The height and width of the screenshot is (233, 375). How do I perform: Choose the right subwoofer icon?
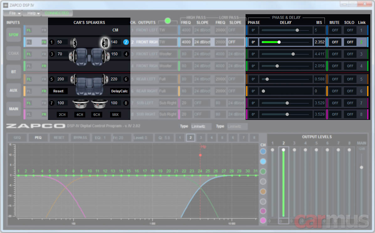pyautogui.click(x=99, y=103)
